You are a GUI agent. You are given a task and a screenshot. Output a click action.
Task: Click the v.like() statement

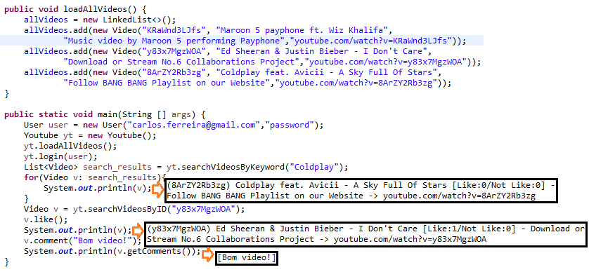[x=46, y=219]
